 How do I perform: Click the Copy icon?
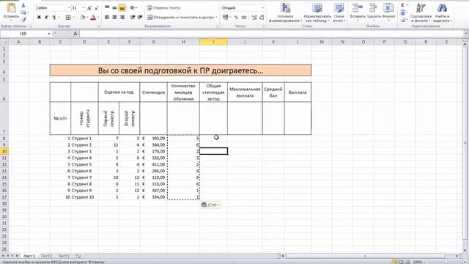23,12
